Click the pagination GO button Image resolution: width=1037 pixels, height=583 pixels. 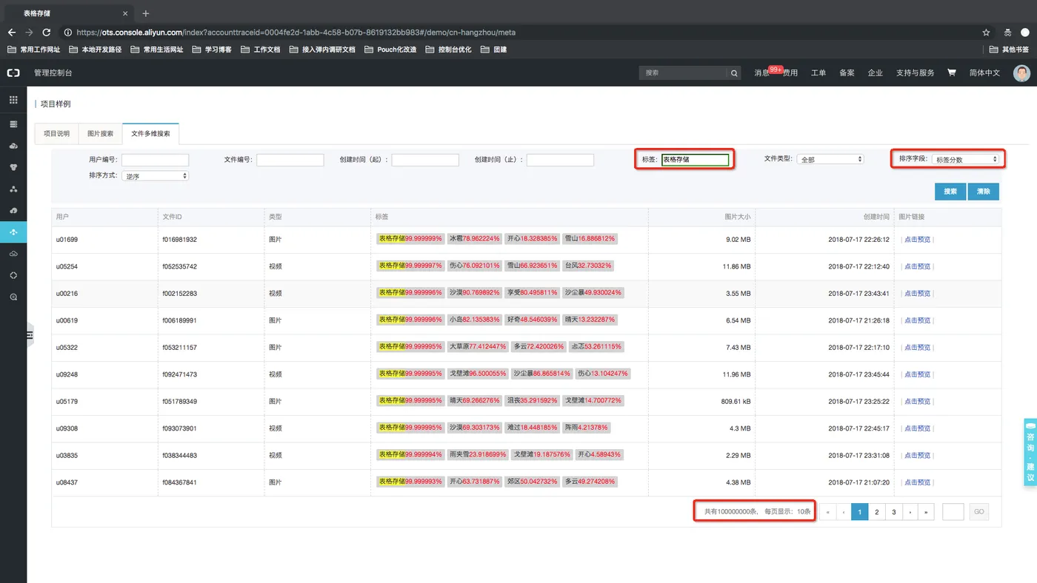[979, 511]
